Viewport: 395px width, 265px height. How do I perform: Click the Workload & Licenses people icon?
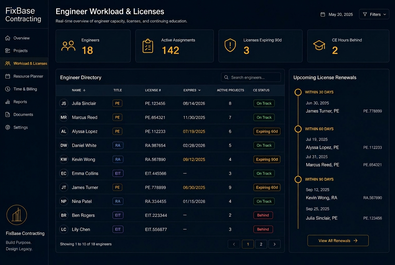pyautogui.click(x=8, y=63)
